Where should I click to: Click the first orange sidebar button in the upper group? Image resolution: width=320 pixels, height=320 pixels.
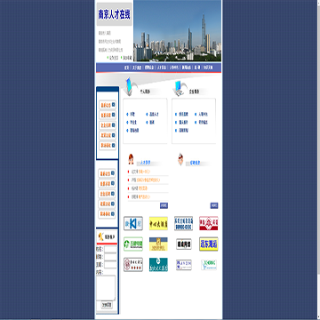coord(108,105)
